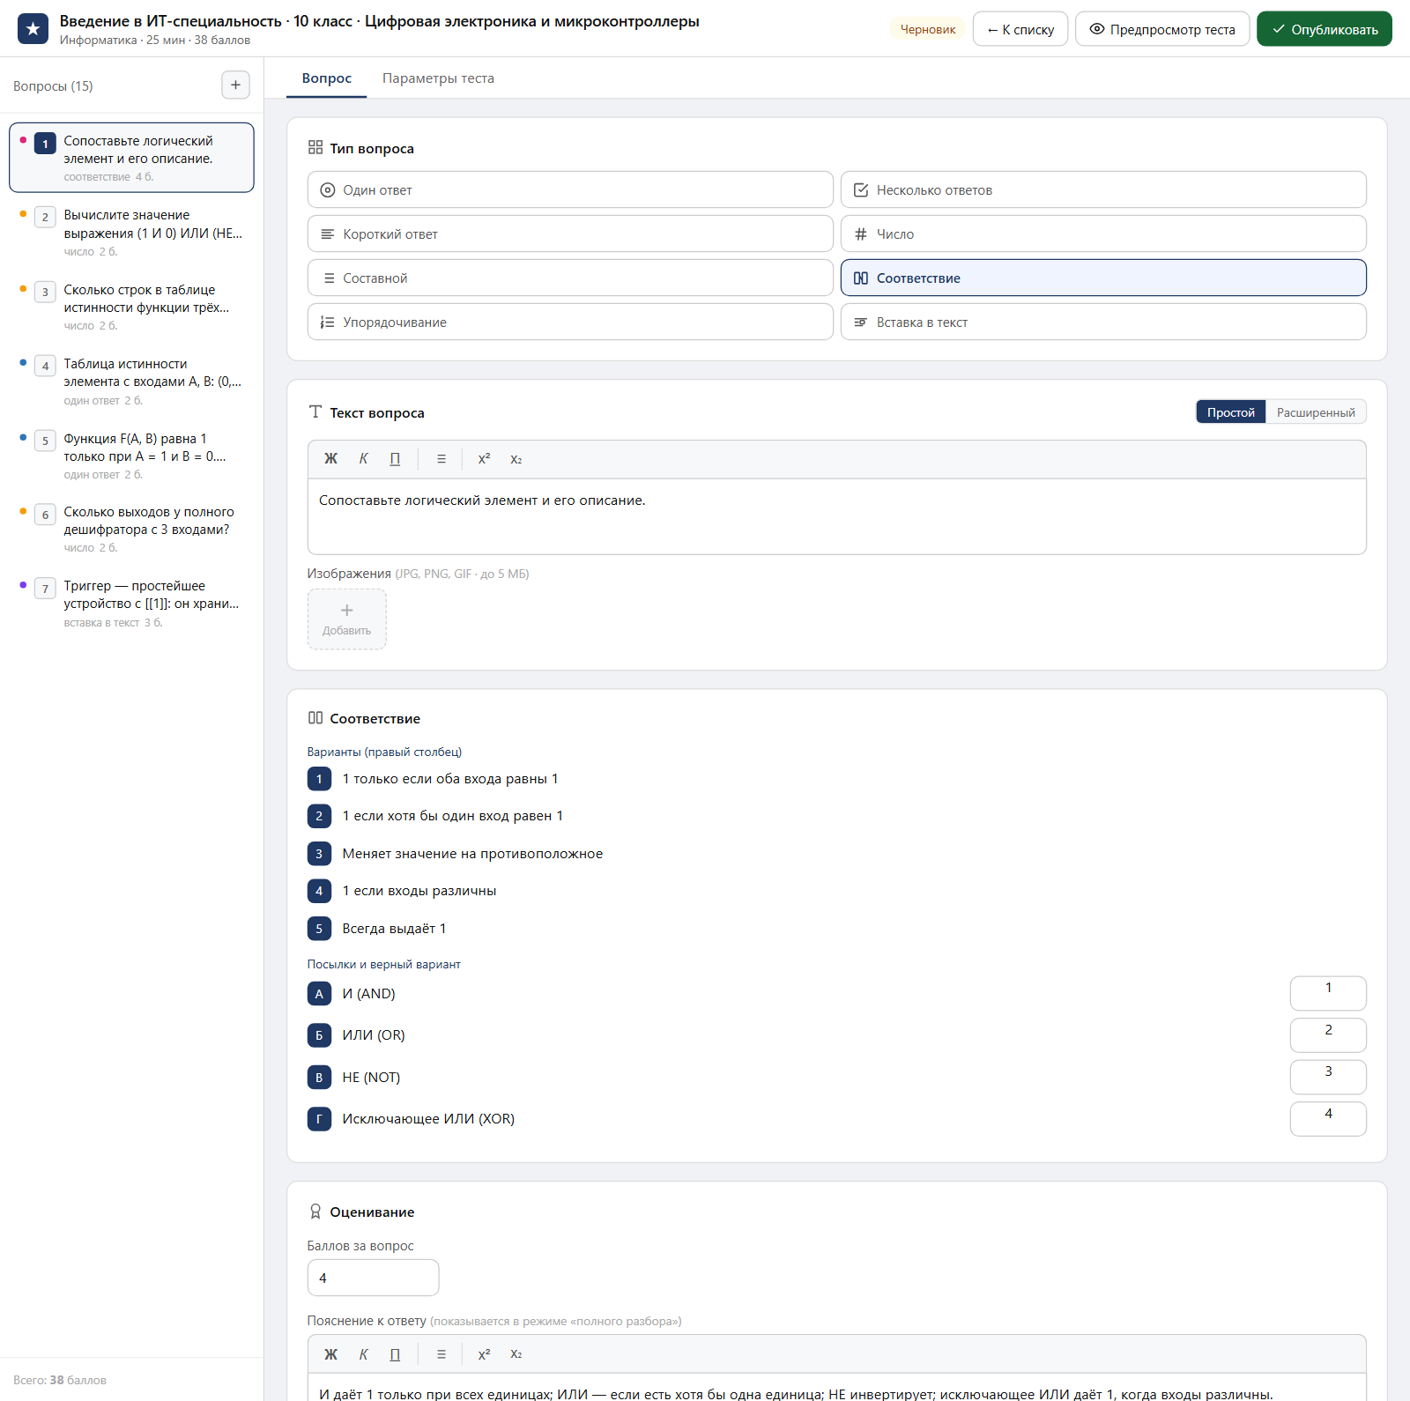
Task: Apply italic in question text toolbar
Action: tap(363, 459)
